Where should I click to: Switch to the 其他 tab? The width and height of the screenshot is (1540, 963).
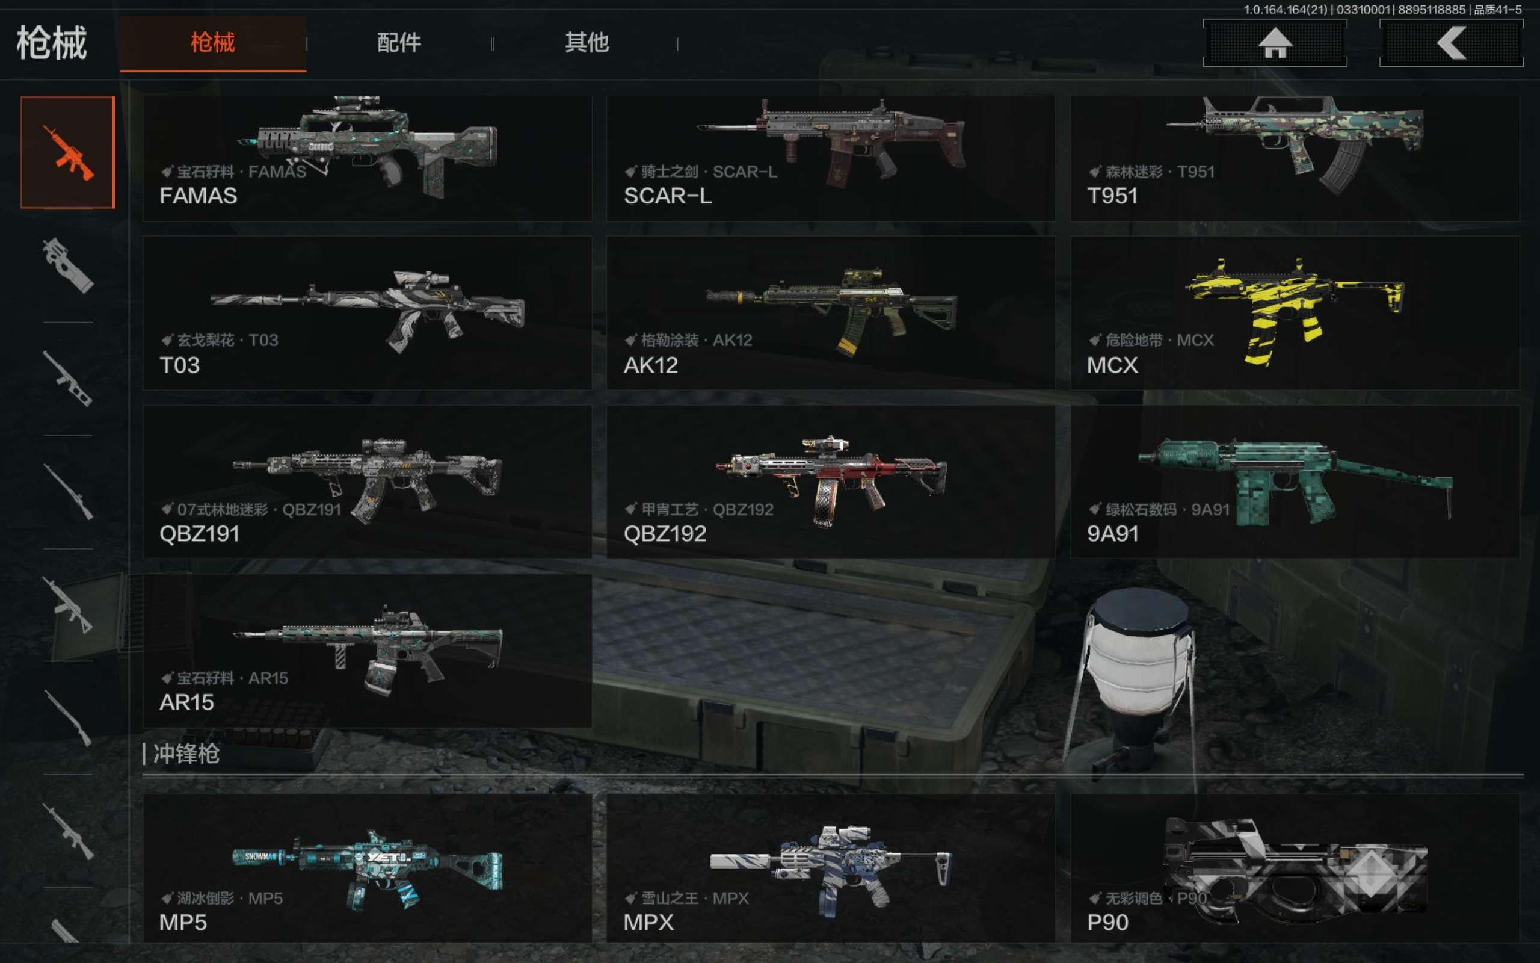point(586,43)
